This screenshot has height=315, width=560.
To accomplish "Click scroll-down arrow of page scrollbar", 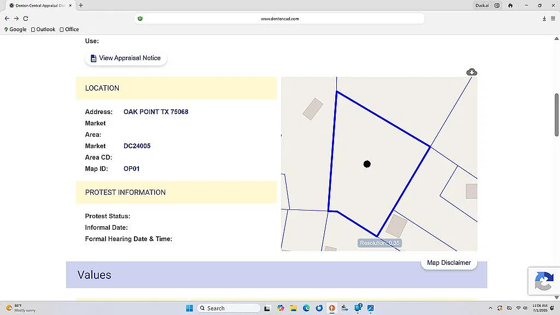I will coord(556,297).
